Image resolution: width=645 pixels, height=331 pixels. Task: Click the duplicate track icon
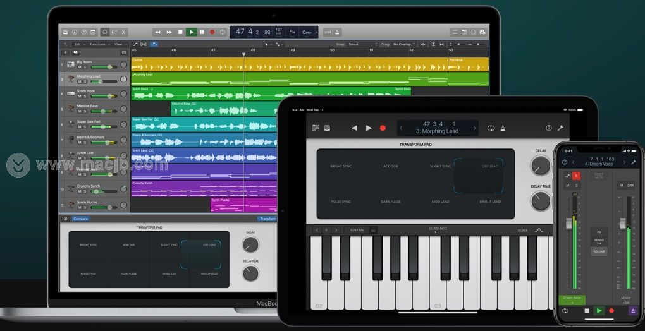(x=76, y=52)
